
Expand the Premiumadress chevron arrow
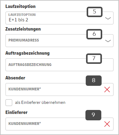click(x=108, y=41)
